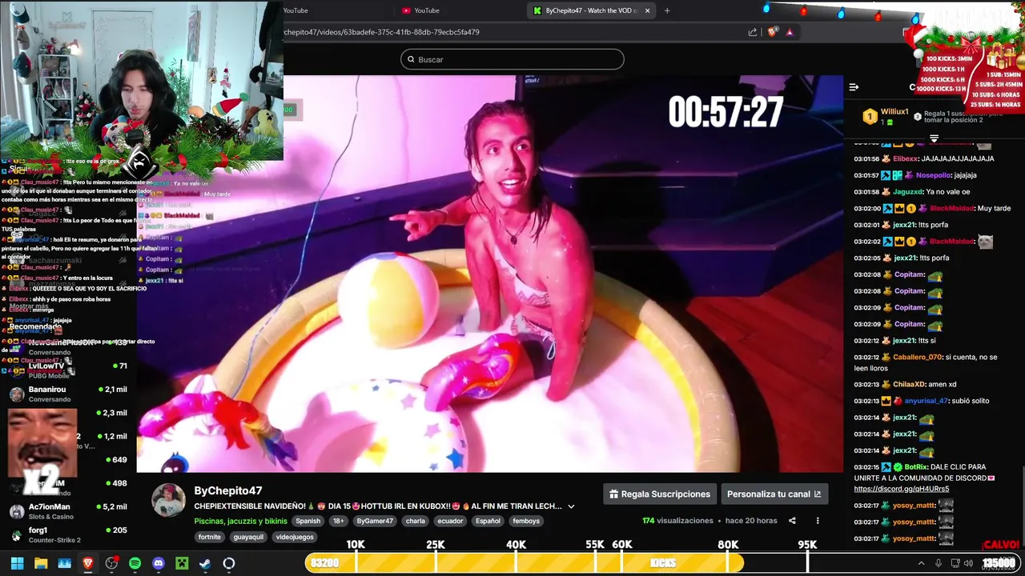Click BotRix username in chat
The height and width of the screenshot is (576, 1025).
coord(915,466)
